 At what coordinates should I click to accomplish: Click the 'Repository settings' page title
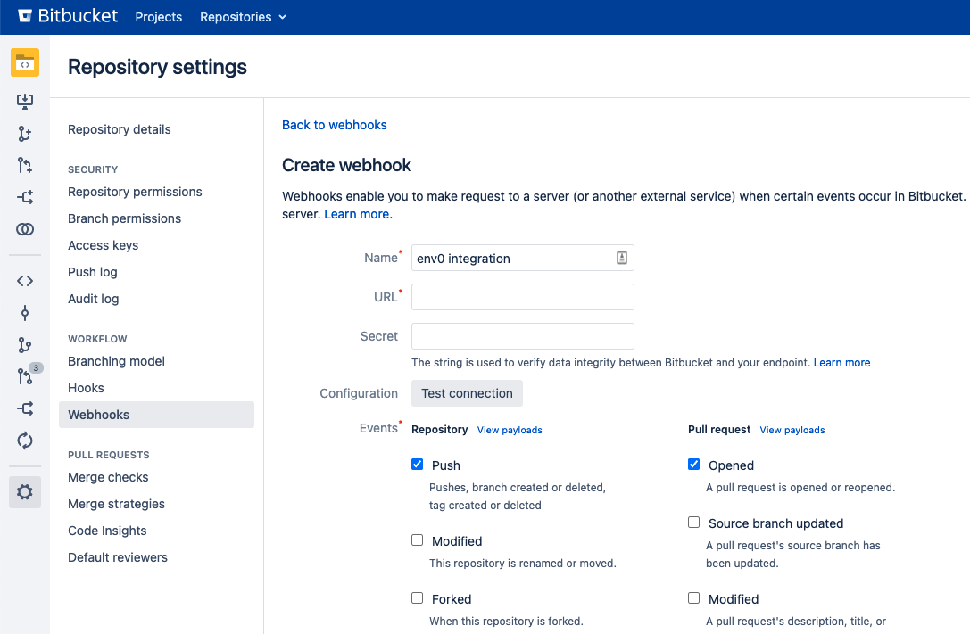[157, 67]
